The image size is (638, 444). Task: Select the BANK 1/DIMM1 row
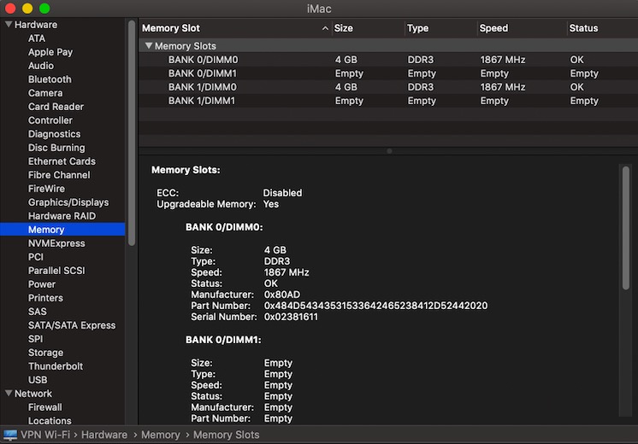pyautogui.click(x=203, y=101)
